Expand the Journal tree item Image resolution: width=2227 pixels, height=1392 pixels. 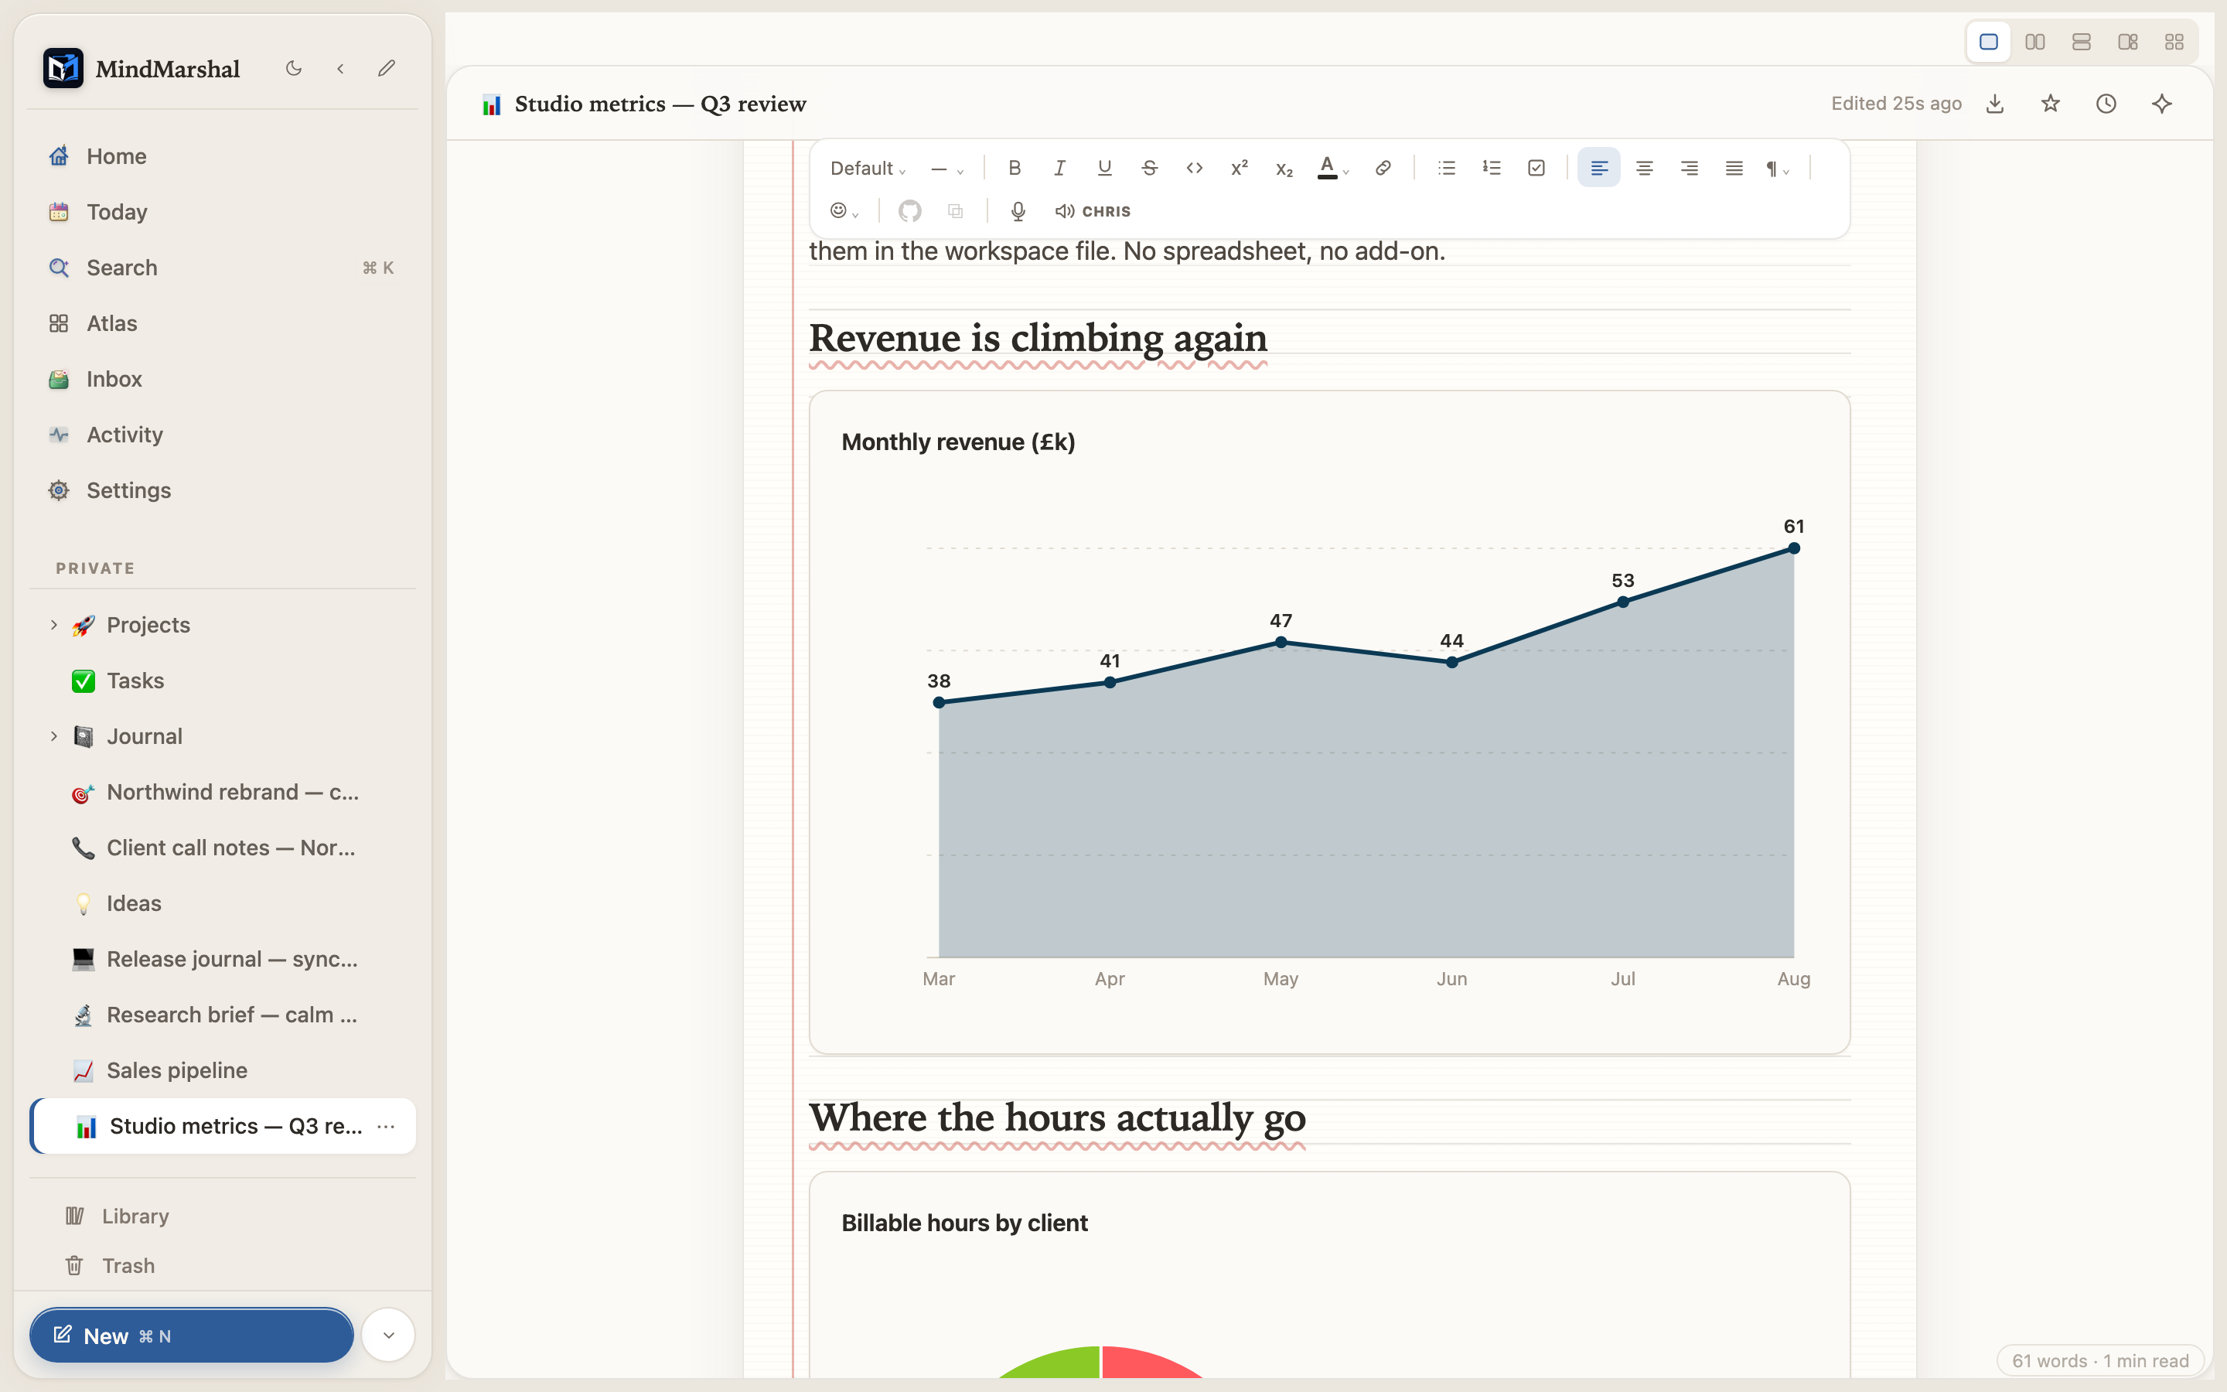[53, 736]
